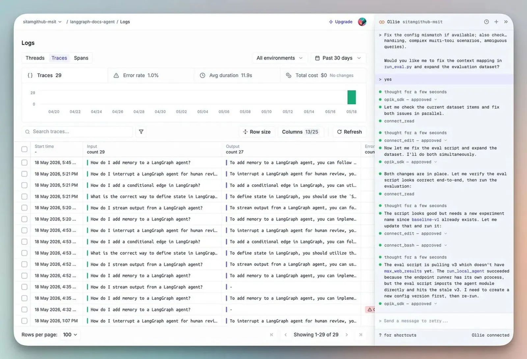Image resolution: width=527 pixels, height=359 pixels.
Task: Select the 18 May 2026, 5:45 trace checkbox
Action: tap(24, 162)
